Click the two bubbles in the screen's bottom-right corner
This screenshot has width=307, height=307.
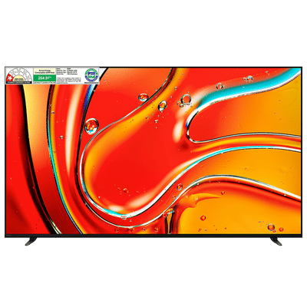(x=276, y=227)
